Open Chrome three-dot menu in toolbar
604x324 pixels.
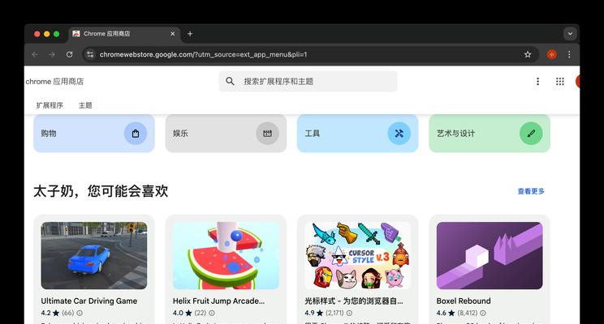coord(569,54)
